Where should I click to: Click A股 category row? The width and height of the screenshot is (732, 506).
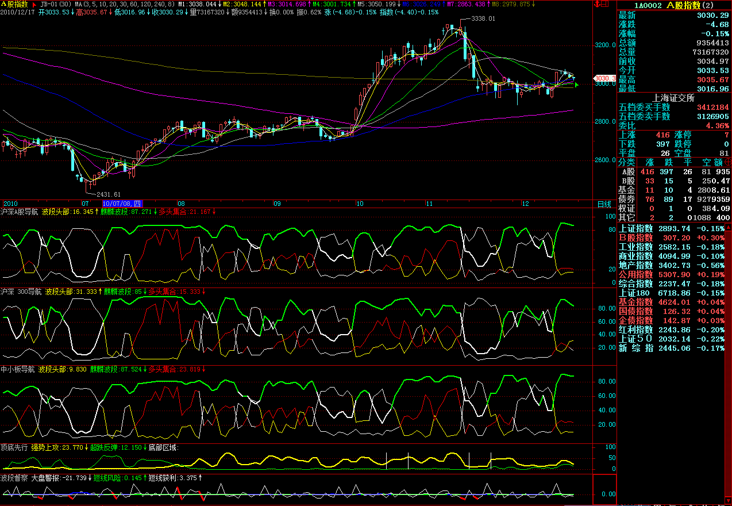(x=674, y=172)
